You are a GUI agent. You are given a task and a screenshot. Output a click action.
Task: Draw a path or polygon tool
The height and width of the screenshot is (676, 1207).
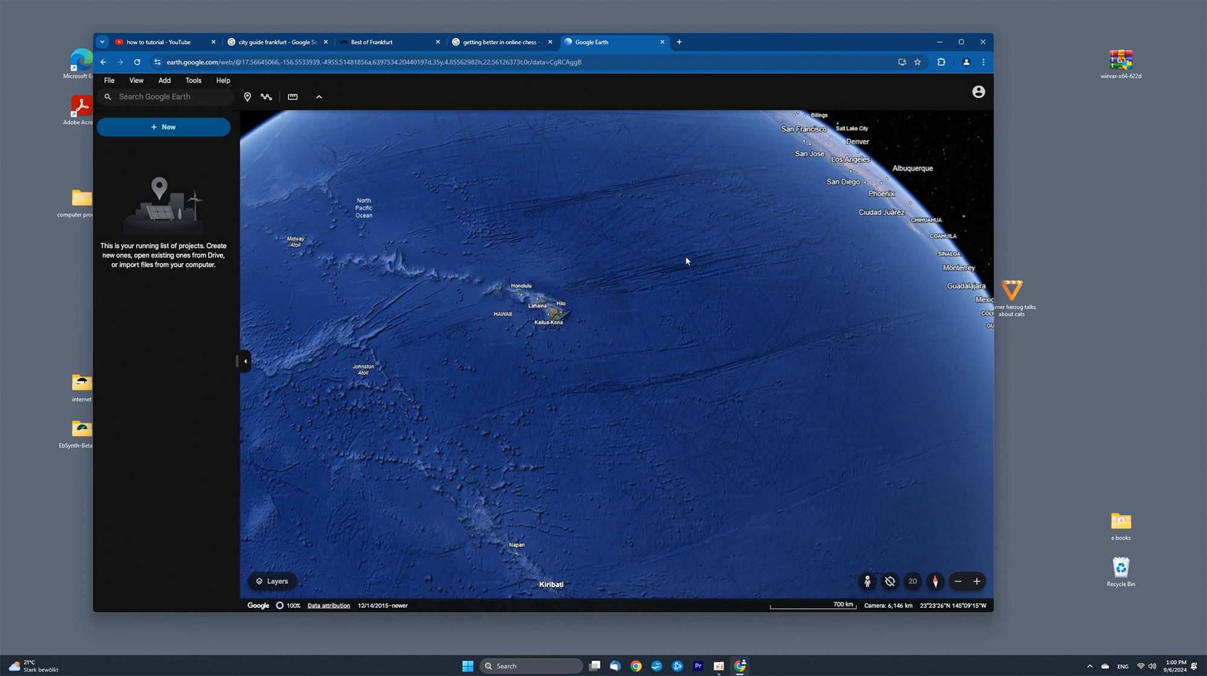(266, 97)
